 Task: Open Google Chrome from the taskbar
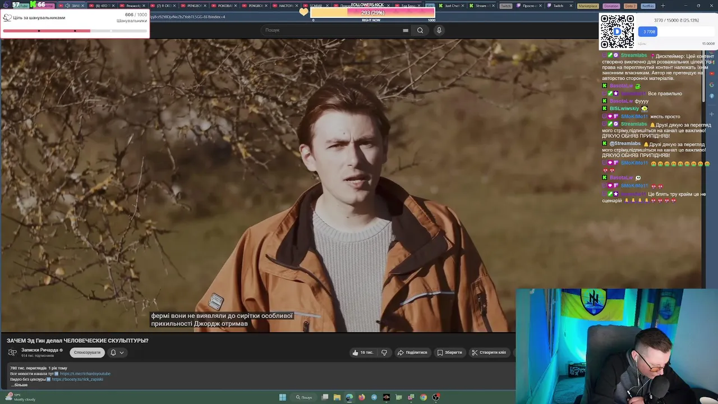coord(424,397)
